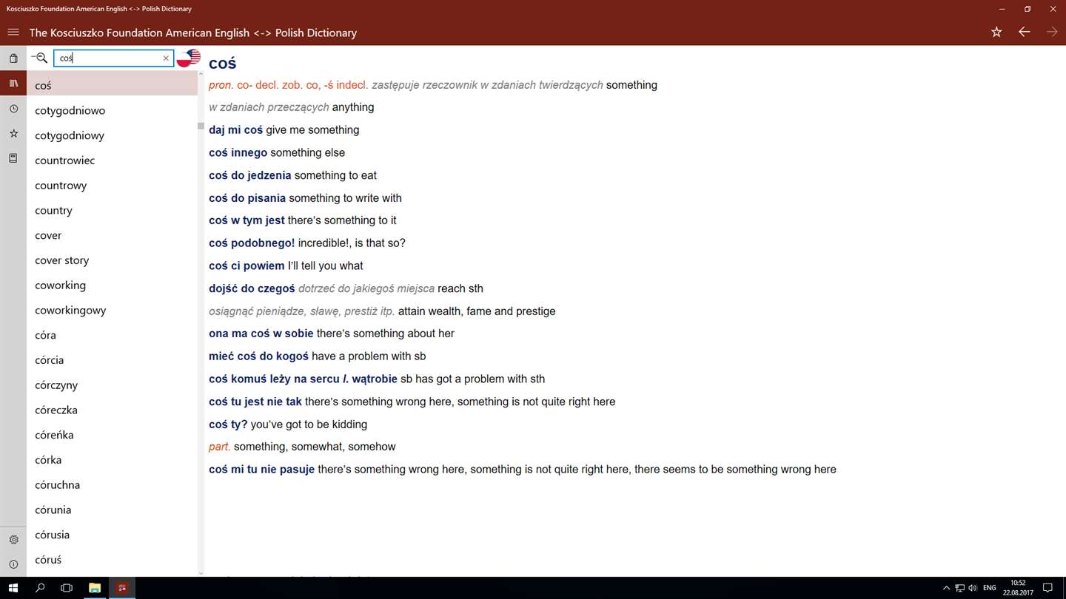Open search history clock icon
Image resolution: width=1066 pixels, height=599 pixels.
(x=13, y=109)
